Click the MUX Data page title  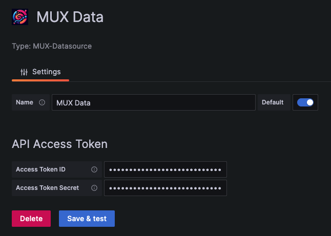click(x=70, y=17)
